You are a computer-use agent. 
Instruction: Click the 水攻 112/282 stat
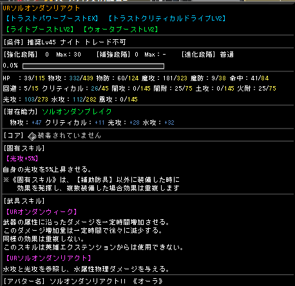tap(73, 100)
